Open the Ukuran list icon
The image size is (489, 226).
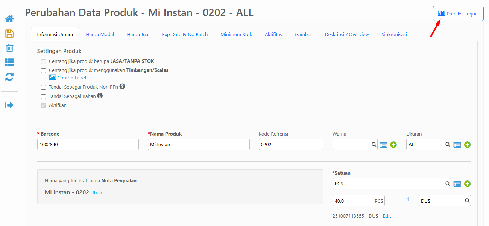pyautogui.click(x=457, y=145)
